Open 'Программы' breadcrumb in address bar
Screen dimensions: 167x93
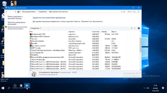(x=42, y=12)
